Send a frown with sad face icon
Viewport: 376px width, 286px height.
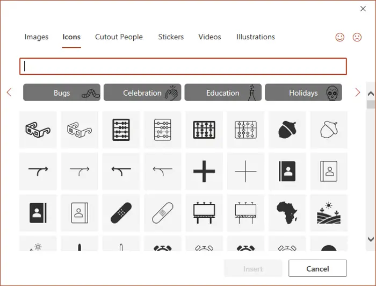tap(357, 37)
